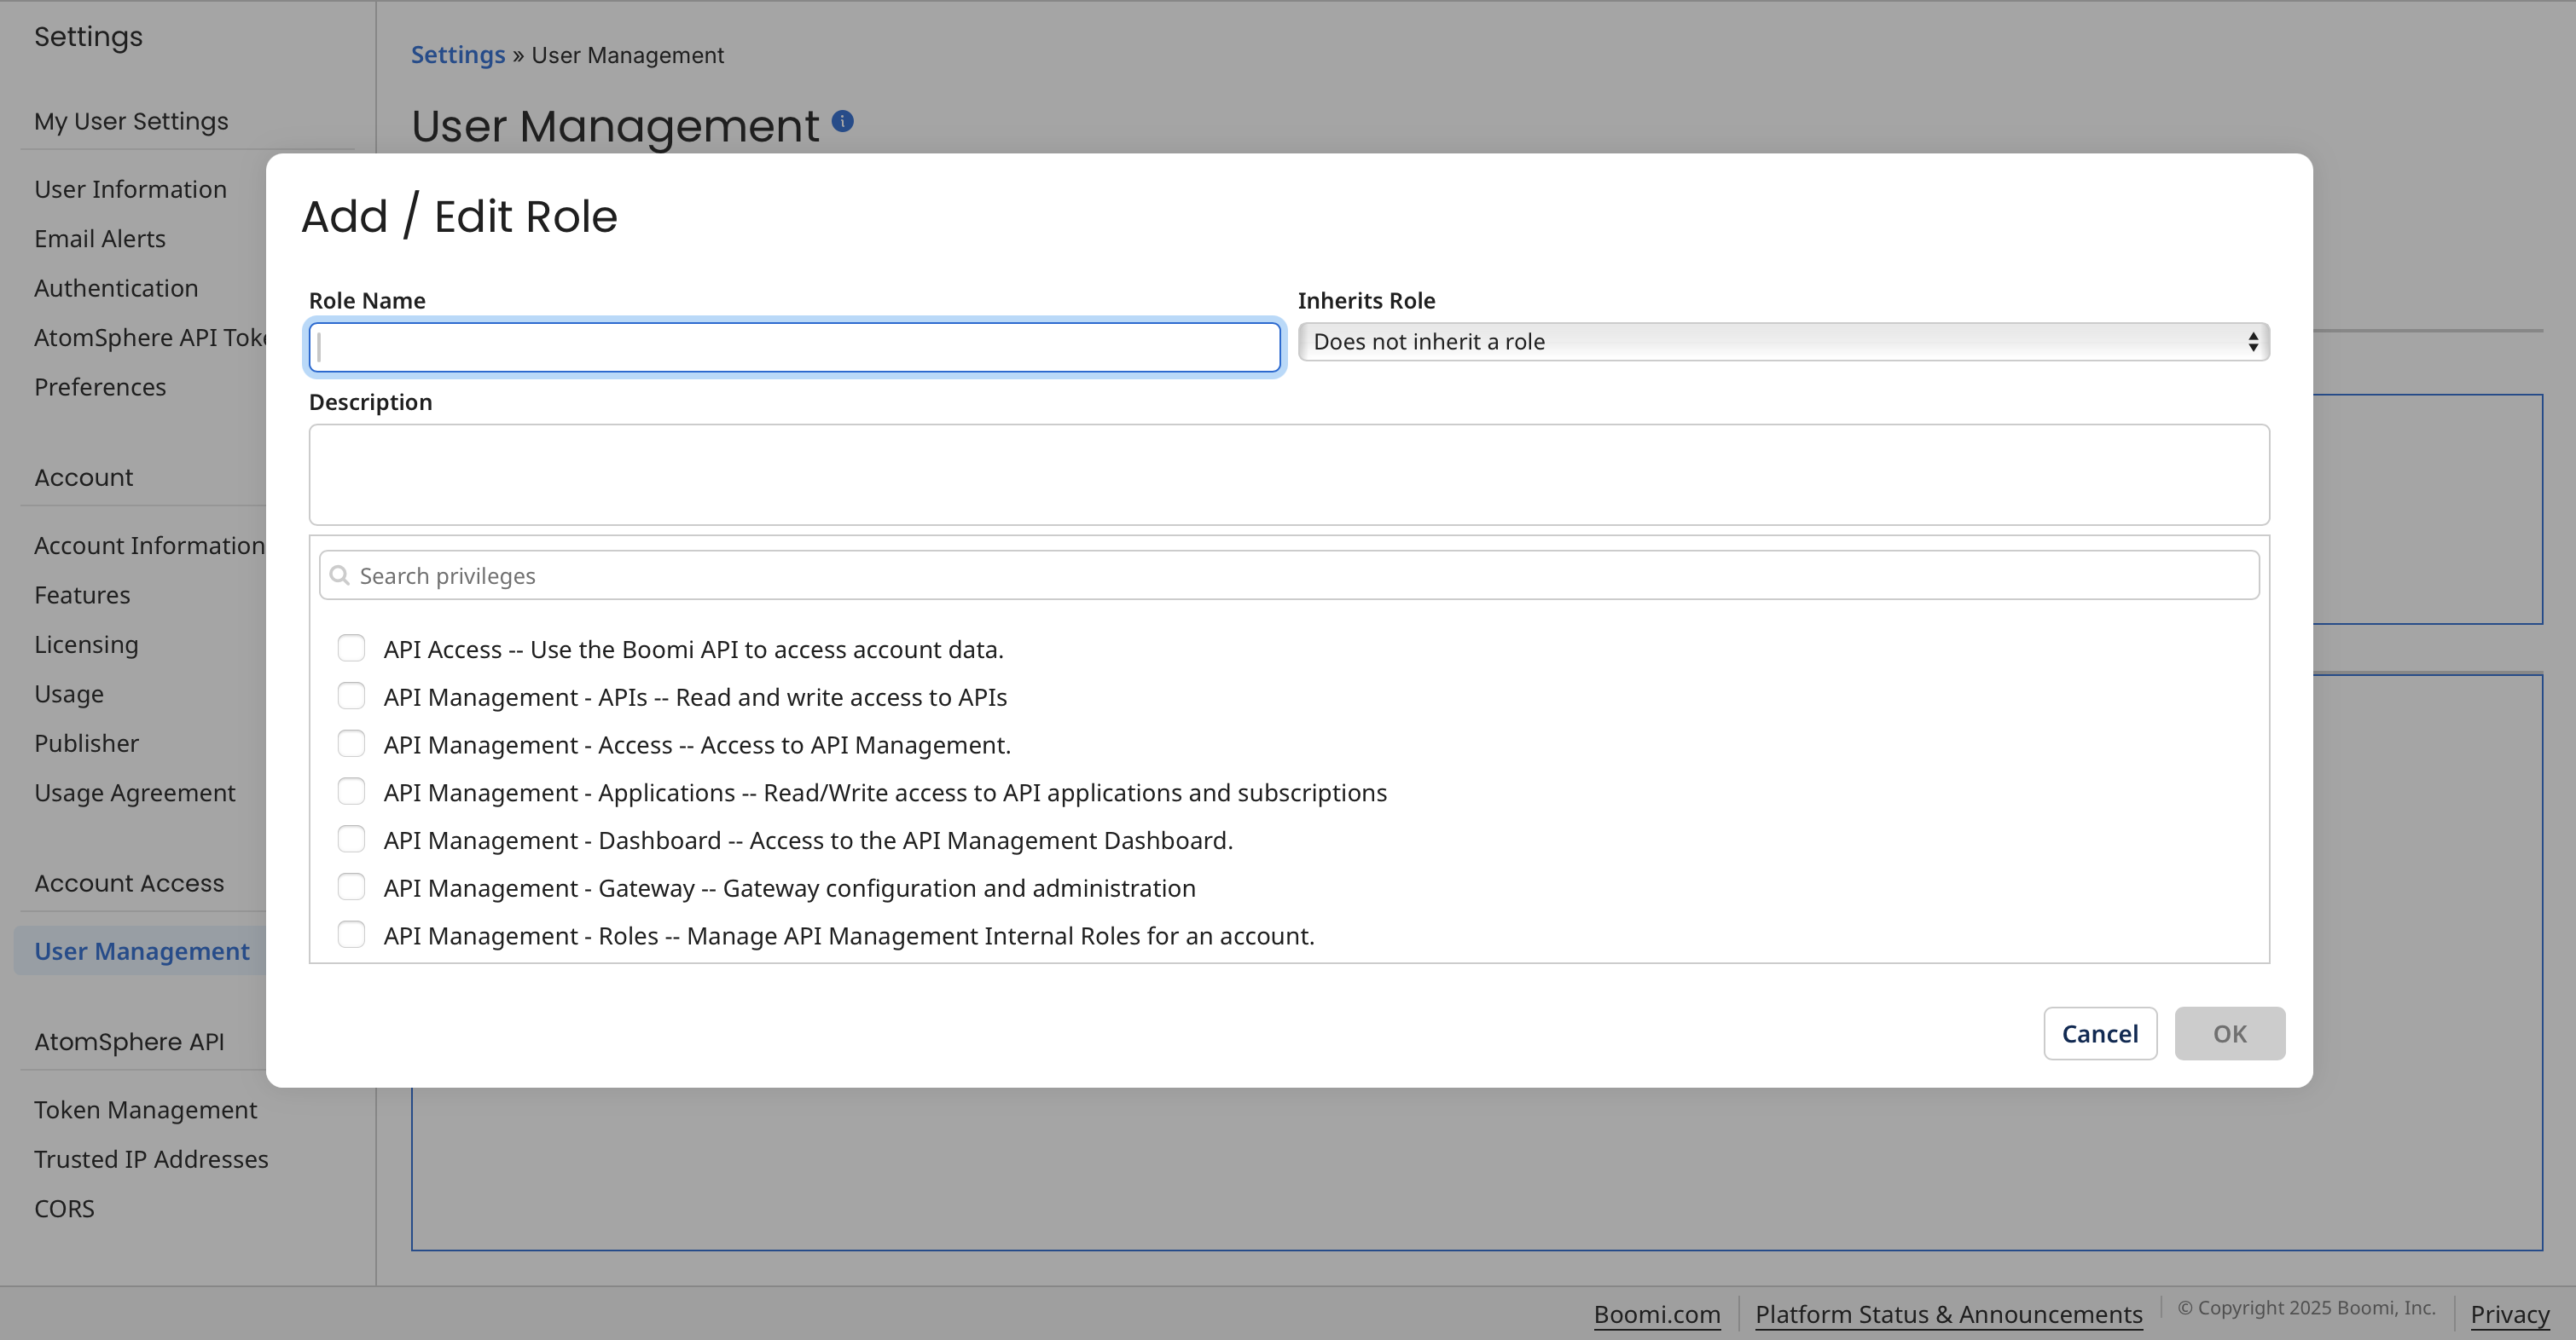This screenshot has width=2576, height=1340.
Task: Open CORS settings from the sidebar
Action: (x=63, y=1208)
